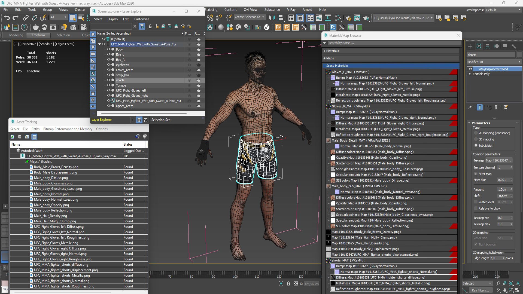
Task: Open Utilities wrench panel tab
Action: (x=514, y=46)
